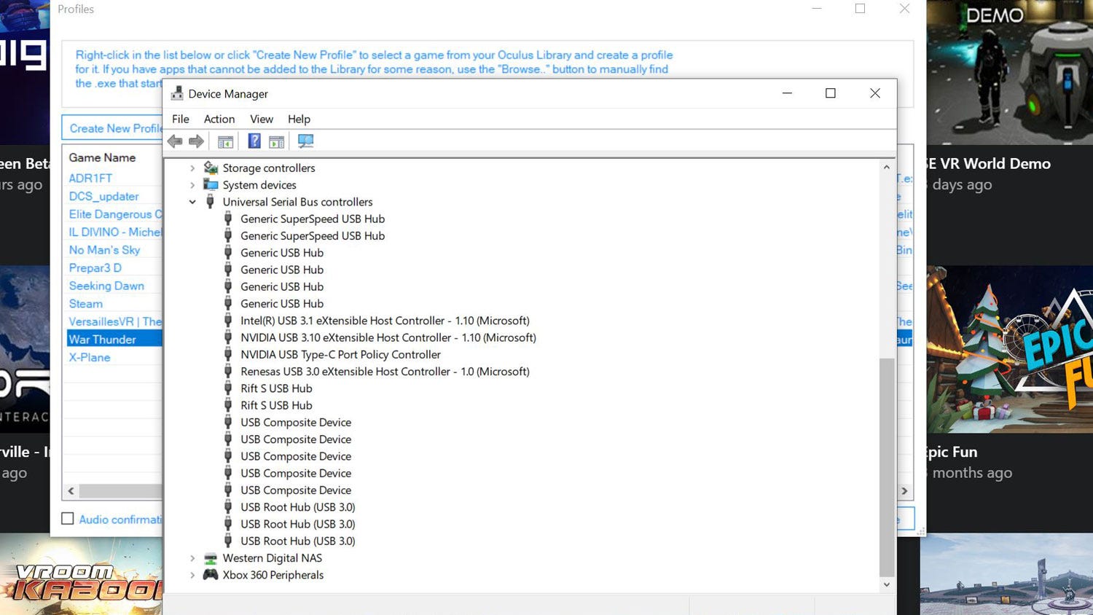Select the Universal Serial Bus controllers icon

(x=210, y=202)
